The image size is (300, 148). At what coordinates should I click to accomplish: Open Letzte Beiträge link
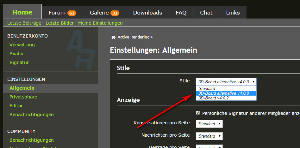tap(24, 23)
